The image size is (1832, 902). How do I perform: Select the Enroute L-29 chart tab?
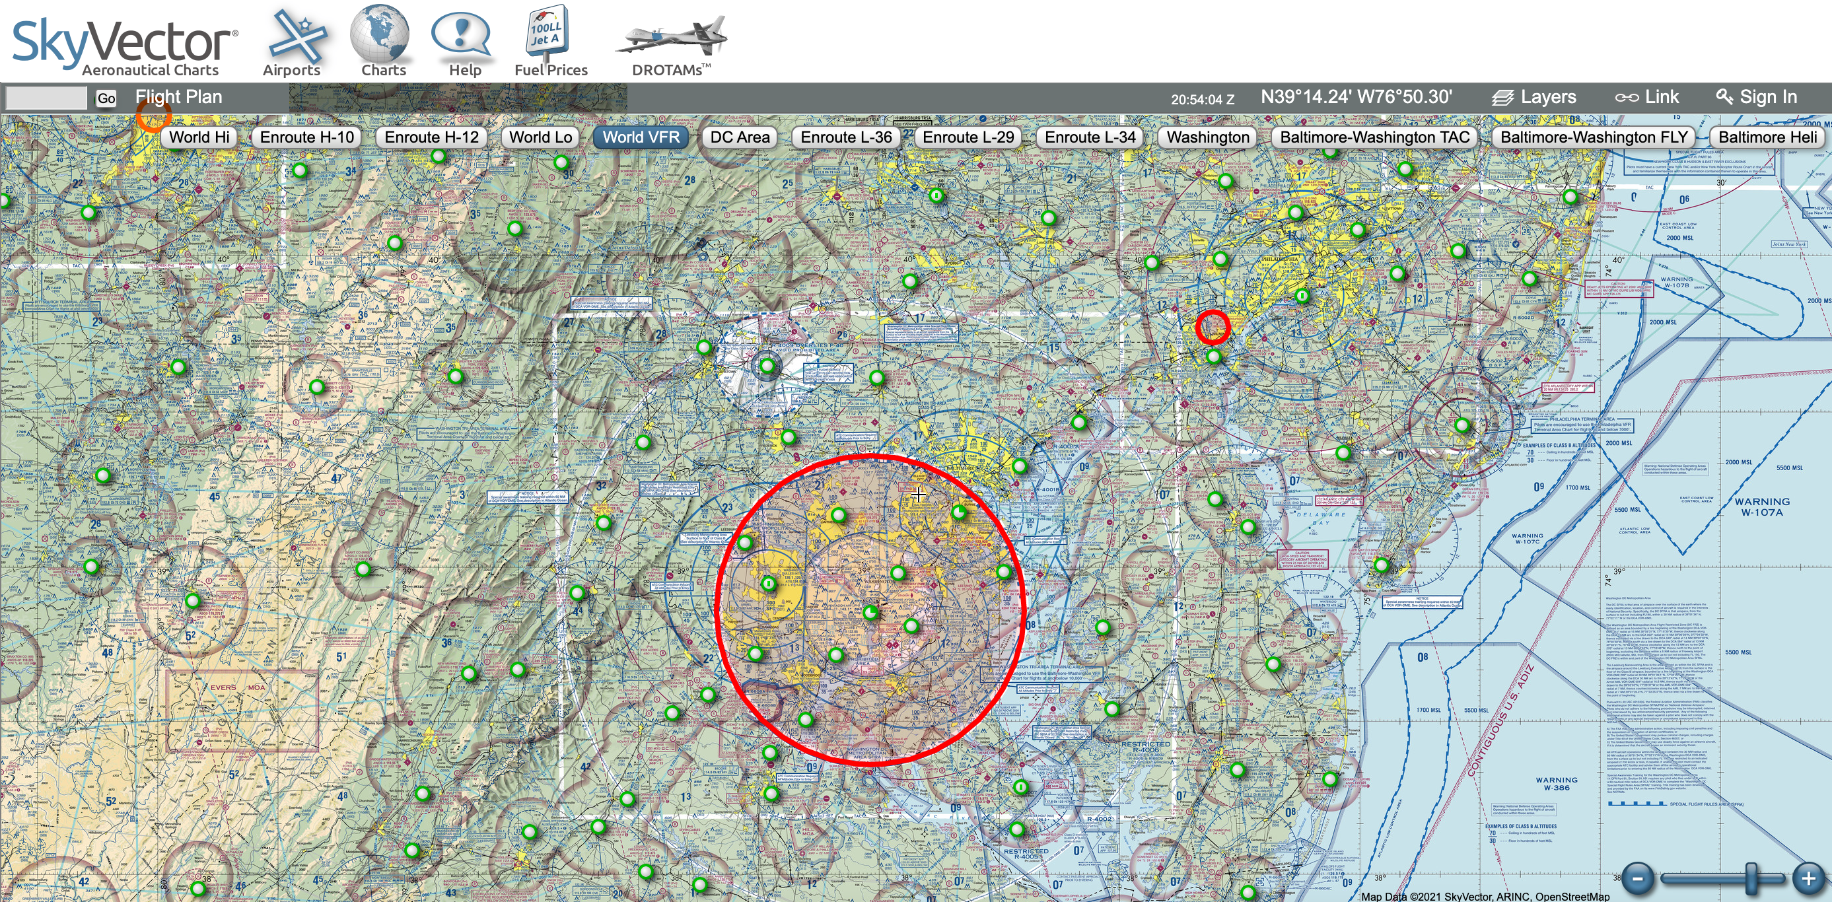[968, 137]
